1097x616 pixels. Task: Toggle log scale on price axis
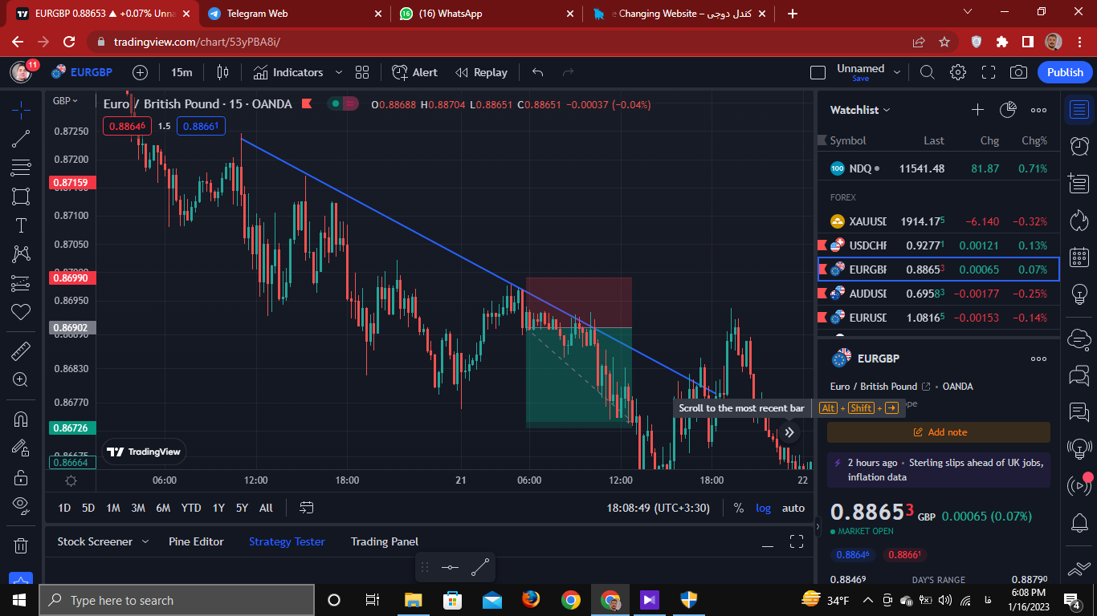click(763, 508)
